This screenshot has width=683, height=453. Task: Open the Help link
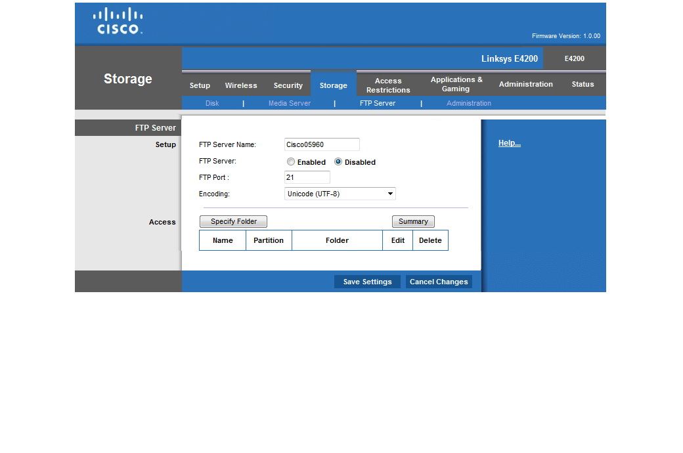509,143
